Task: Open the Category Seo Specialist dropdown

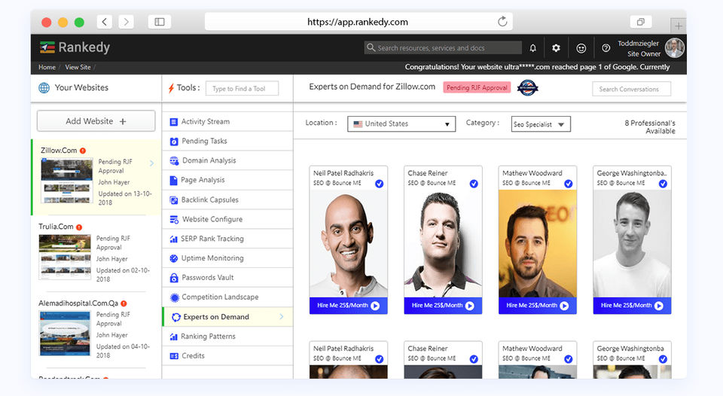Action: (x=541, y=124)
